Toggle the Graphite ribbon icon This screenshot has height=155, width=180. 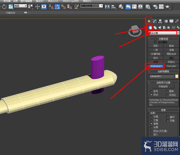coord(128,6)
